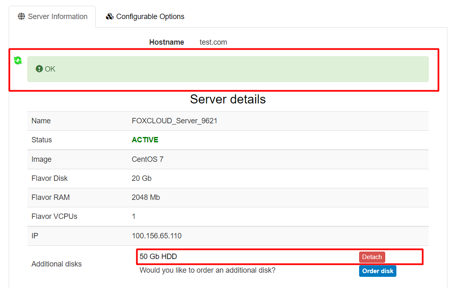Click the ACTIVE status text
The width and height of the screenshot is (449, 288).
pyautogui.click(x=145, y=140)
